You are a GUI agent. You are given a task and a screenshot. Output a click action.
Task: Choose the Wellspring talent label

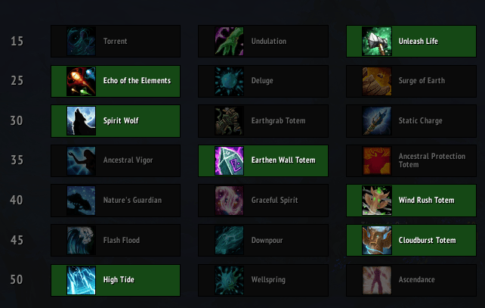coord(268,280)
